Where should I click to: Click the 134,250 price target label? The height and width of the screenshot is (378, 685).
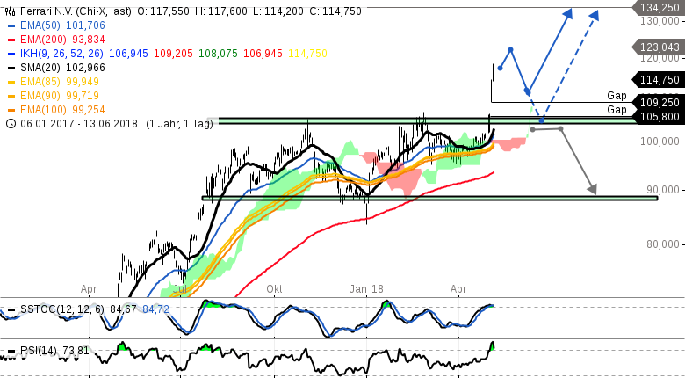(660, 7)
